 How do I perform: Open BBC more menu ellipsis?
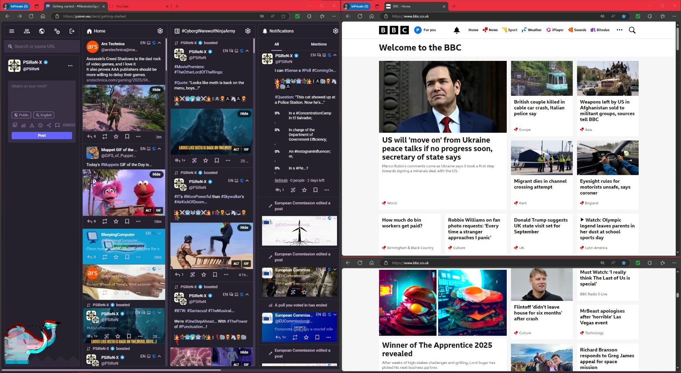(619, 30)
